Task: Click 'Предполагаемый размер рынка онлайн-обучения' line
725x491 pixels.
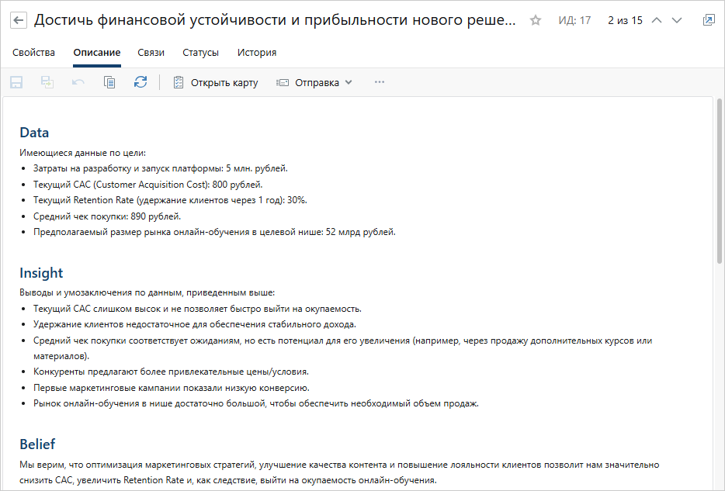Action: (214, 232)
